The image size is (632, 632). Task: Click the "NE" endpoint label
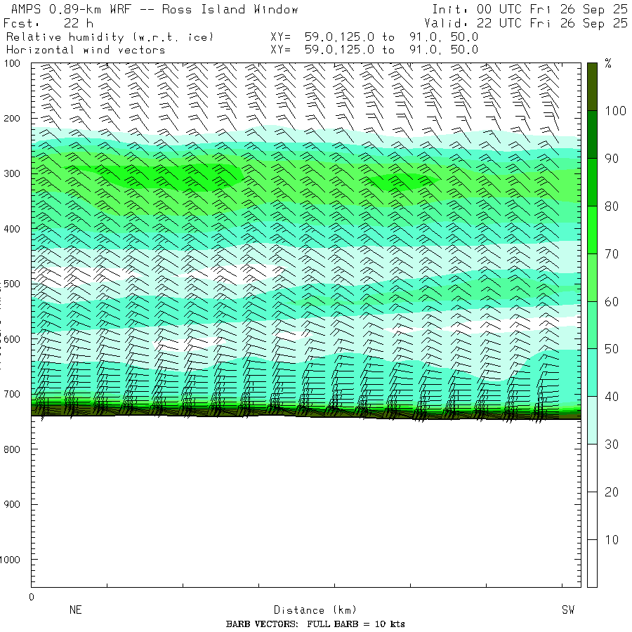pos(76,610)
